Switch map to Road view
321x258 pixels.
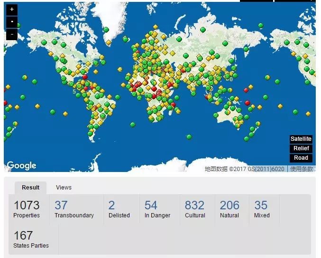tap(301, 158)
